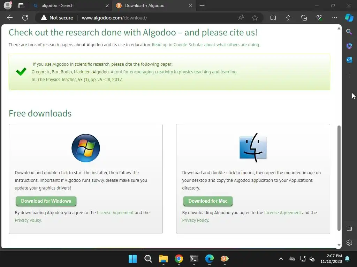Select the Download « Algodoo tab

click(x=154, y=6)
